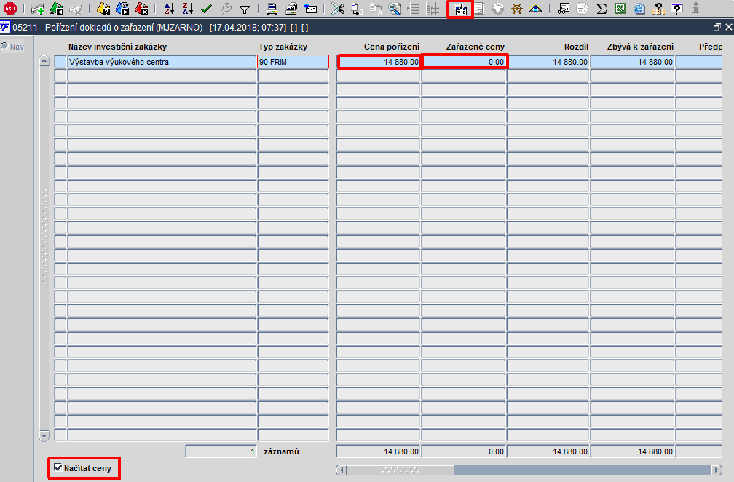
Task: Click the Rozdíl cell in the first row
Action: [548, 62]
